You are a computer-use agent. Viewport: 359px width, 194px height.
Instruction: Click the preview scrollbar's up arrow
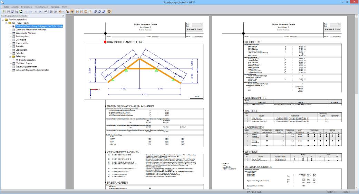coord(357,16)
